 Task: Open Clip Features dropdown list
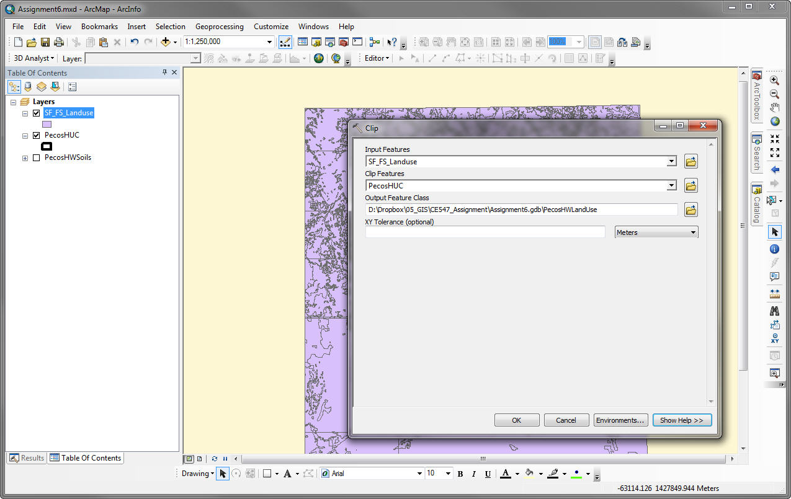[671, 185]
